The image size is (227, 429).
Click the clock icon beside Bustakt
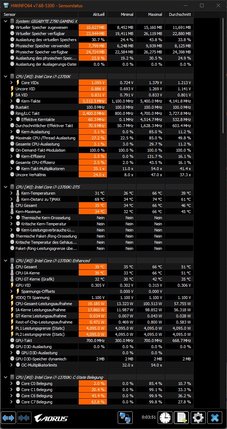[x=12, y=107]
